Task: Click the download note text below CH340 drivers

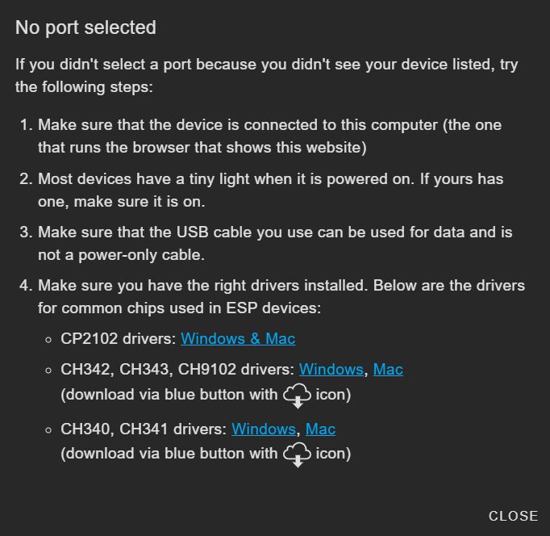Action: click(x=206, y=454)
